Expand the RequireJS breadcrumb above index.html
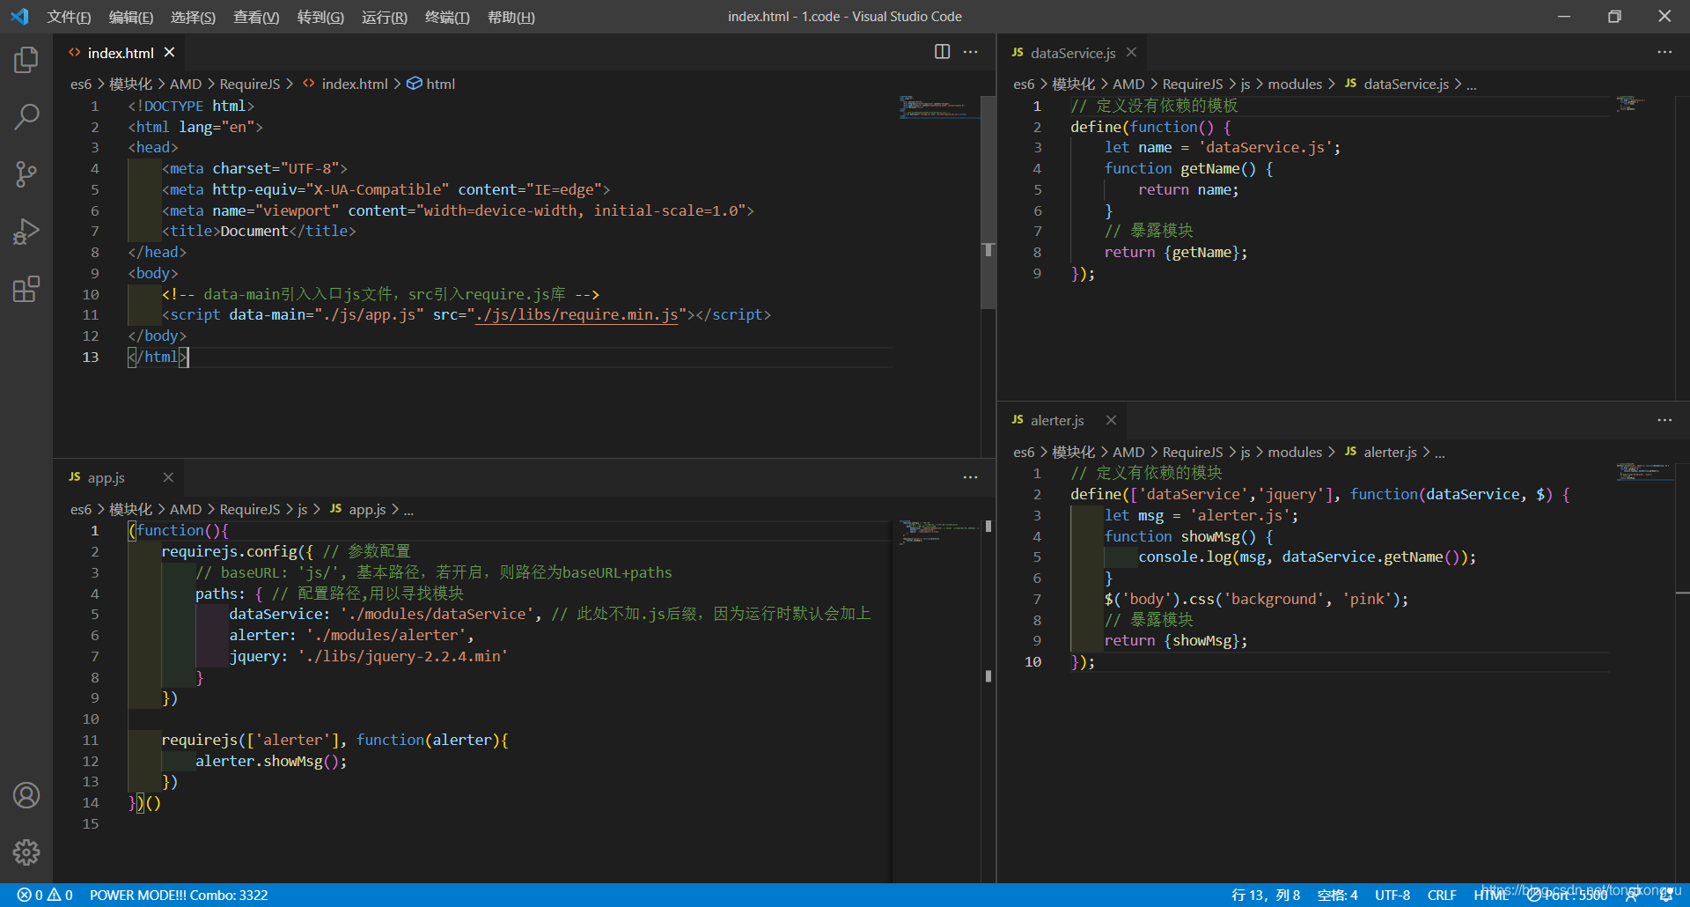1690x907 pixels. (249, 84)
